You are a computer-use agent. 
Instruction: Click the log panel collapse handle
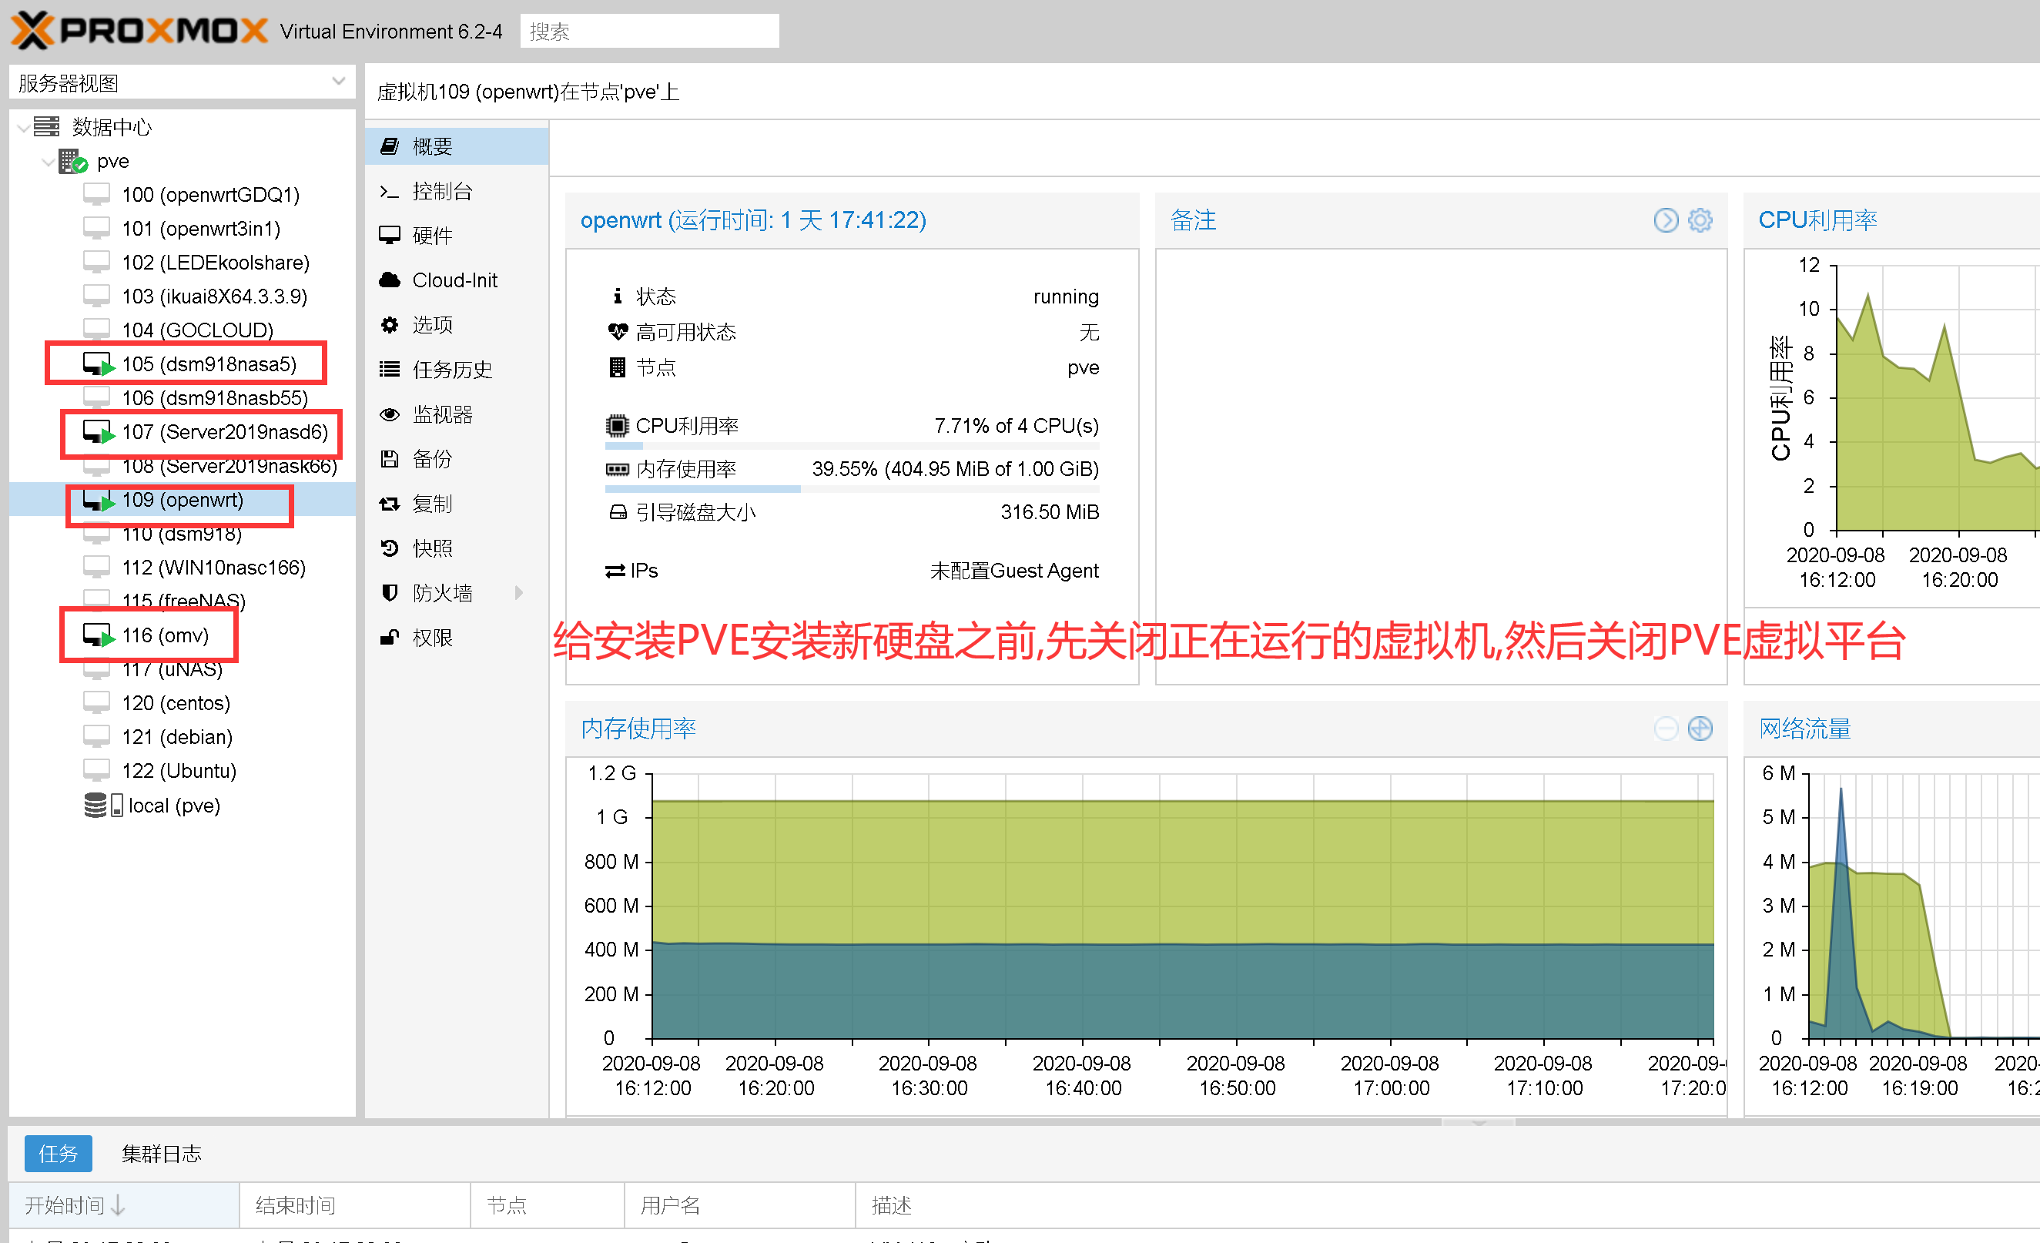(1479, 1123)
